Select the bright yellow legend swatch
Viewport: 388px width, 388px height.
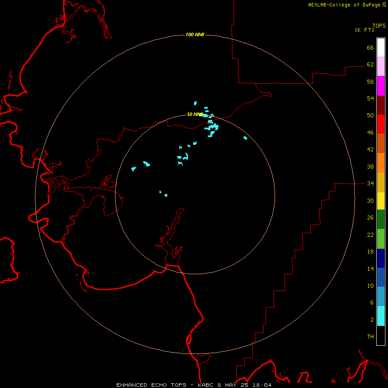click(x=381, y=200)
